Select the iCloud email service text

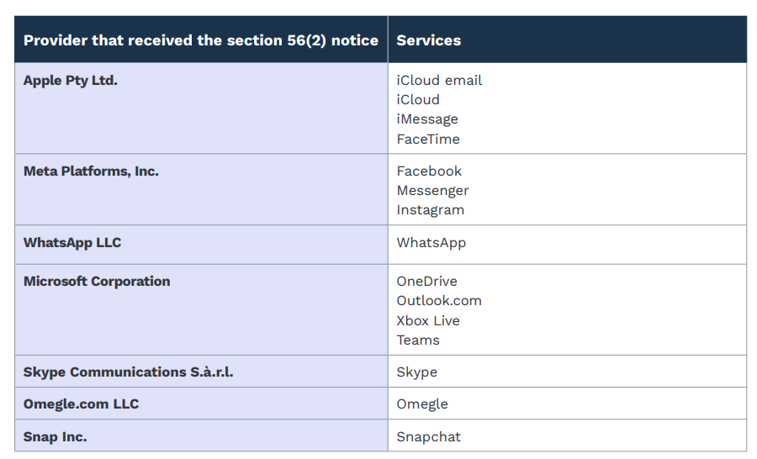click(x=439, y=81)
